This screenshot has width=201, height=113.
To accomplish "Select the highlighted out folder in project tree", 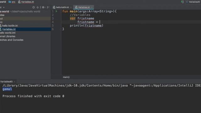I will pos(25,19).
